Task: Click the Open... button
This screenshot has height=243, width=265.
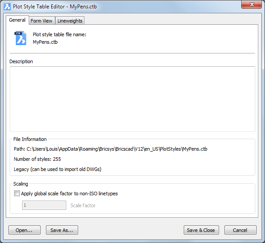Action: coord(24,230)
